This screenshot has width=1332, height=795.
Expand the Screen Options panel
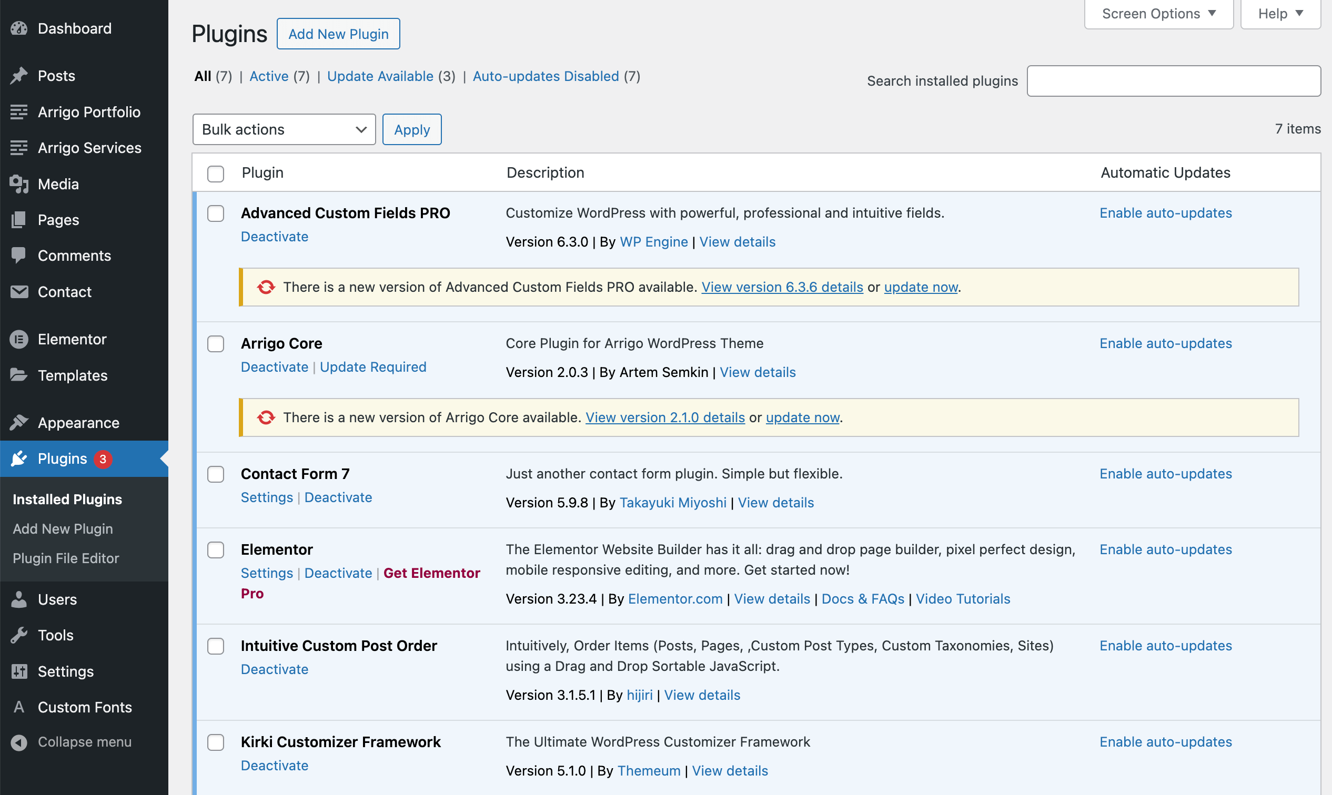pyautogui.click(x=1158, y=14)
